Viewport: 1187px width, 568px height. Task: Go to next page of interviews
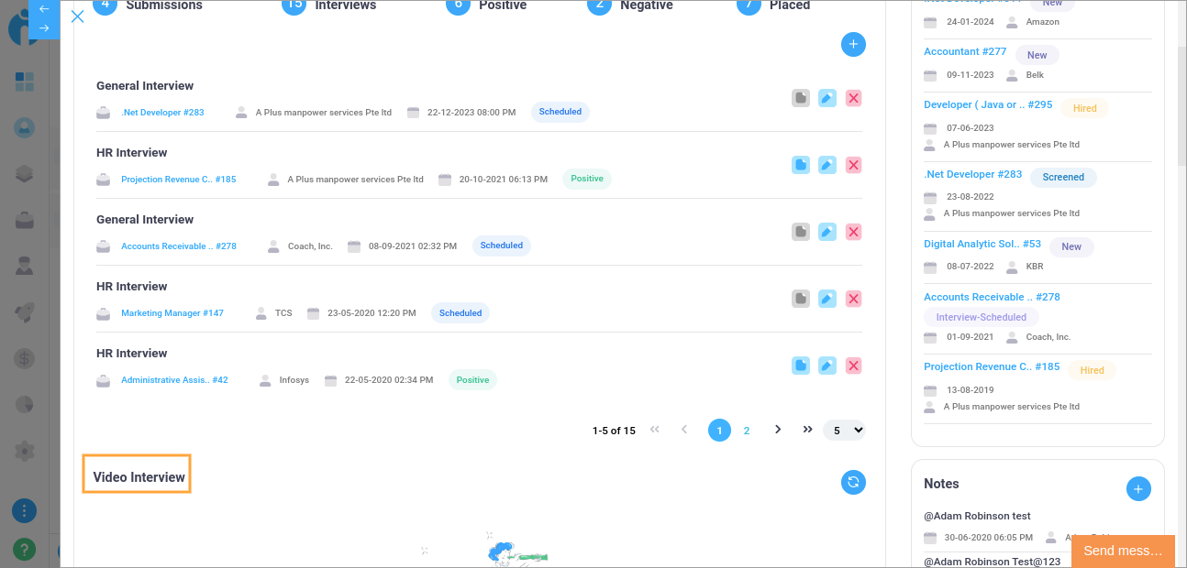click(778, 430)
